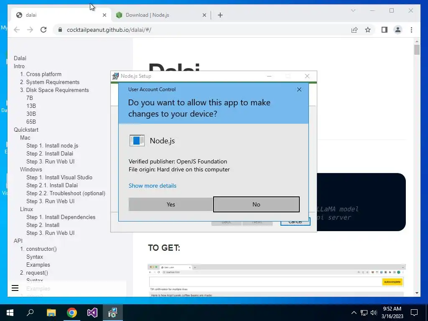Screen dimensions: 428x321
Task: Toggle sidebar hamburger menu on page
Action: (x=15, y=288)
